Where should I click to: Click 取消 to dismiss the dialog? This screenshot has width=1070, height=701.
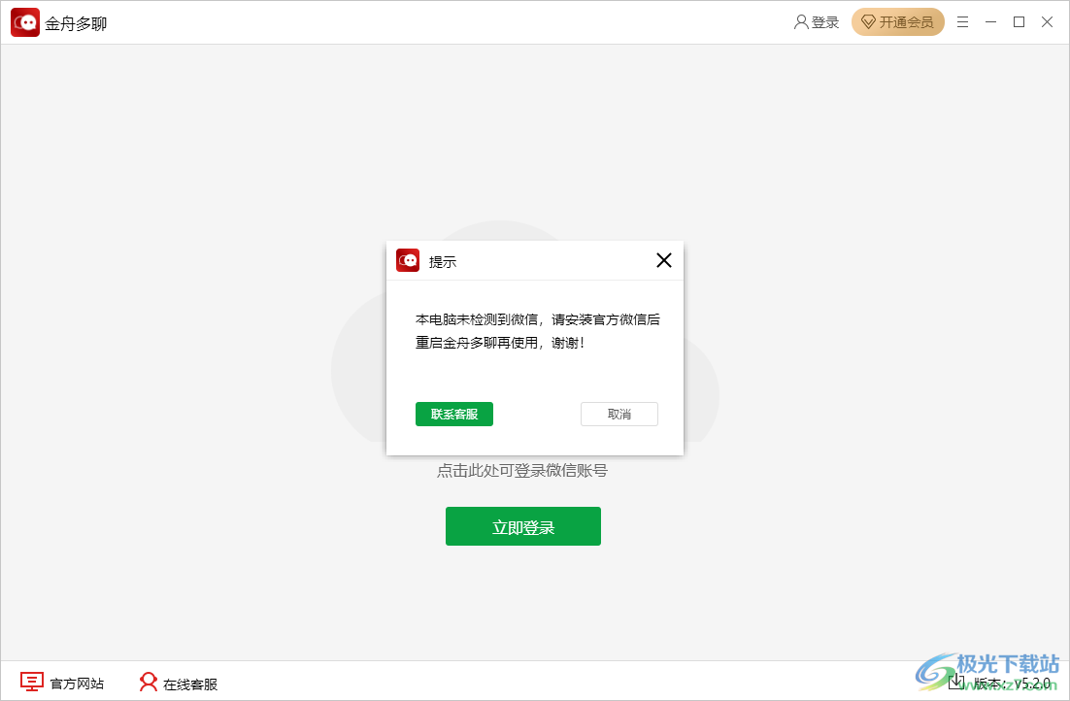pos(619,415)
